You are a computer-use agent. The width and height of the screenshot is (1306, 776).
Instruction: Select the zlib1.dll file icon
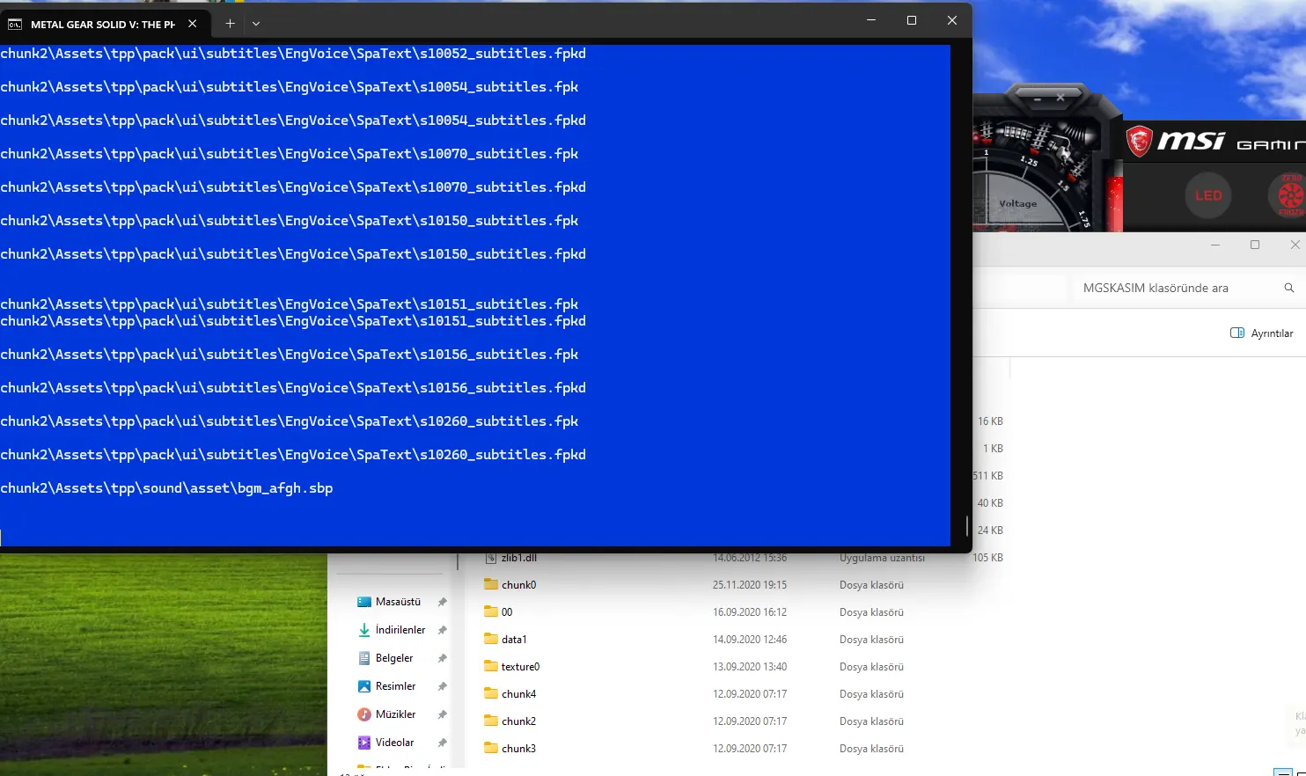491,558
